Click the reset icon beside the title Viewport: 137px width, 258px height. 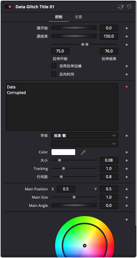(x=129, y=7)
